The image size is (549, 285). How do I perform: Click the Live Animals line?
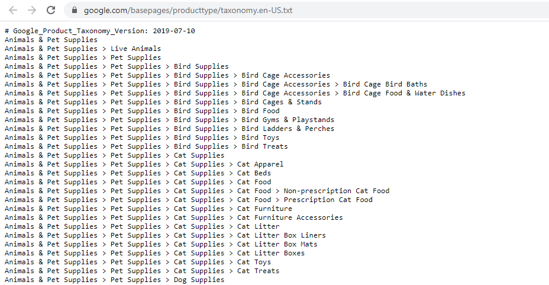[x=83, y=49]
